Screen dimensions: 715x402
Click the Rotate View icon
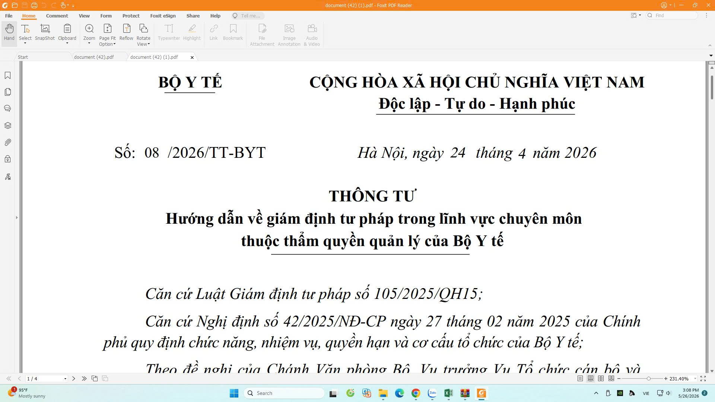[x=143, y=29]
